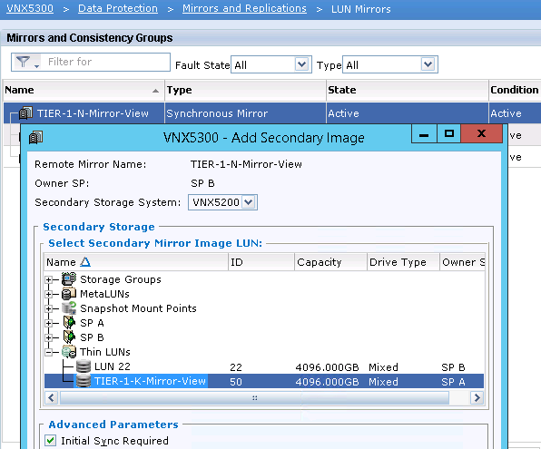Close the Add Secondary Image dialog
This screenshot has width=541, height=449.
(x=481, y=134)
